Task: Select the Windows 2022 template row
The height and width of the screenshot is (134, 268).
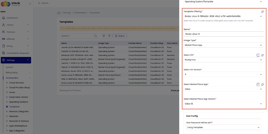Action: 119,55
